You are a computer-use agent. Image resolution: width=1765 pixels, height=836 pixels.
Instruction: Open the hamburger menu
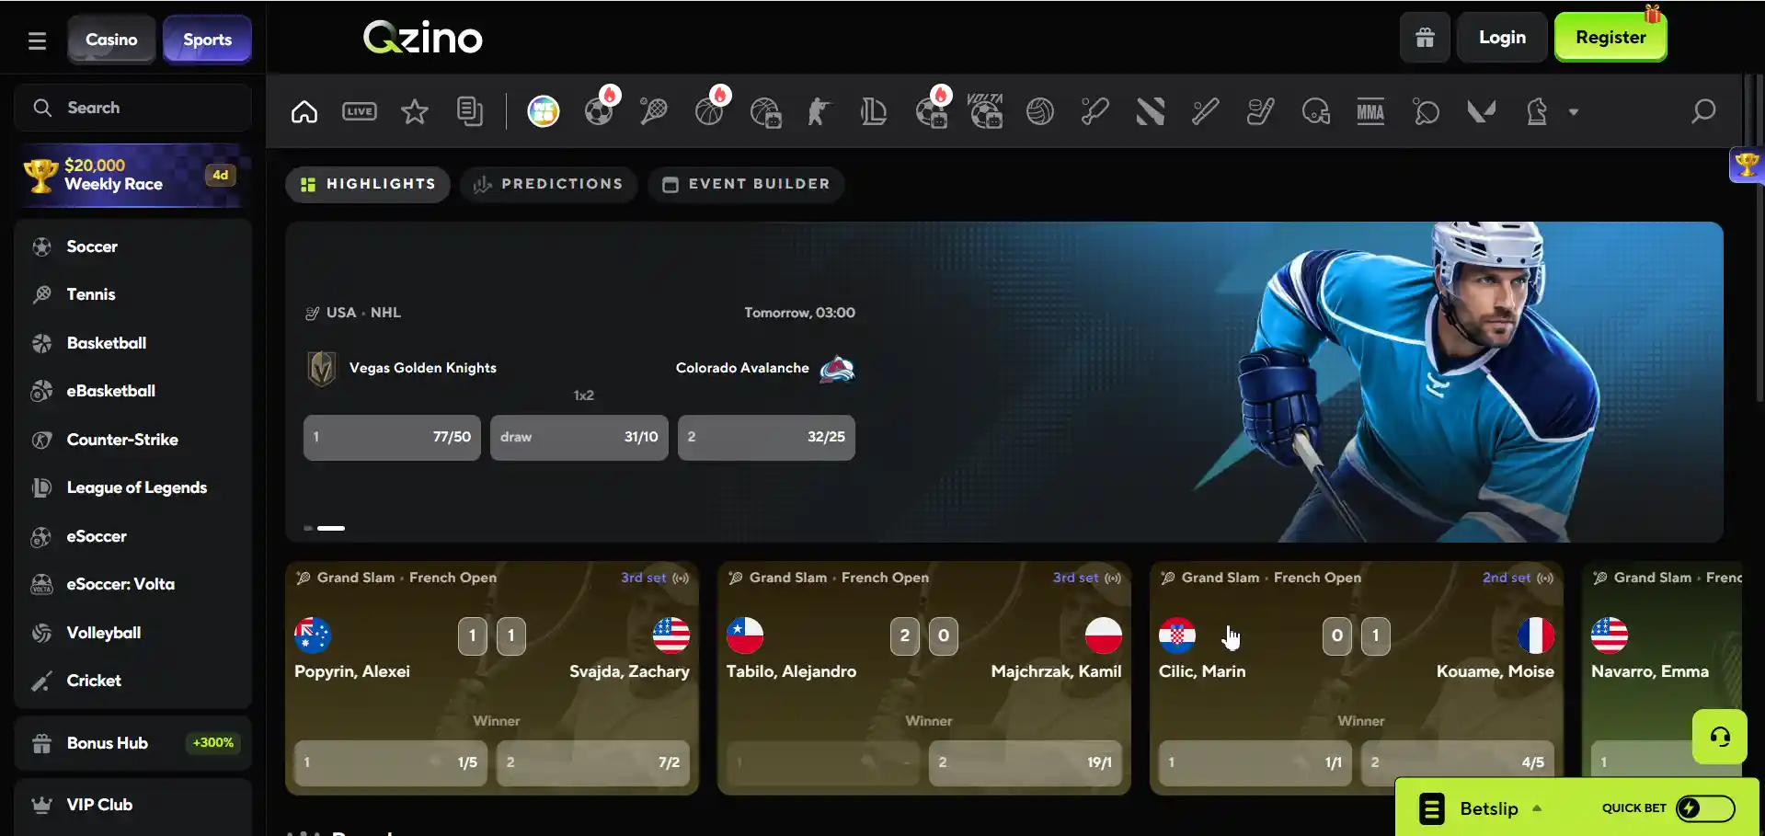(37, 40)
